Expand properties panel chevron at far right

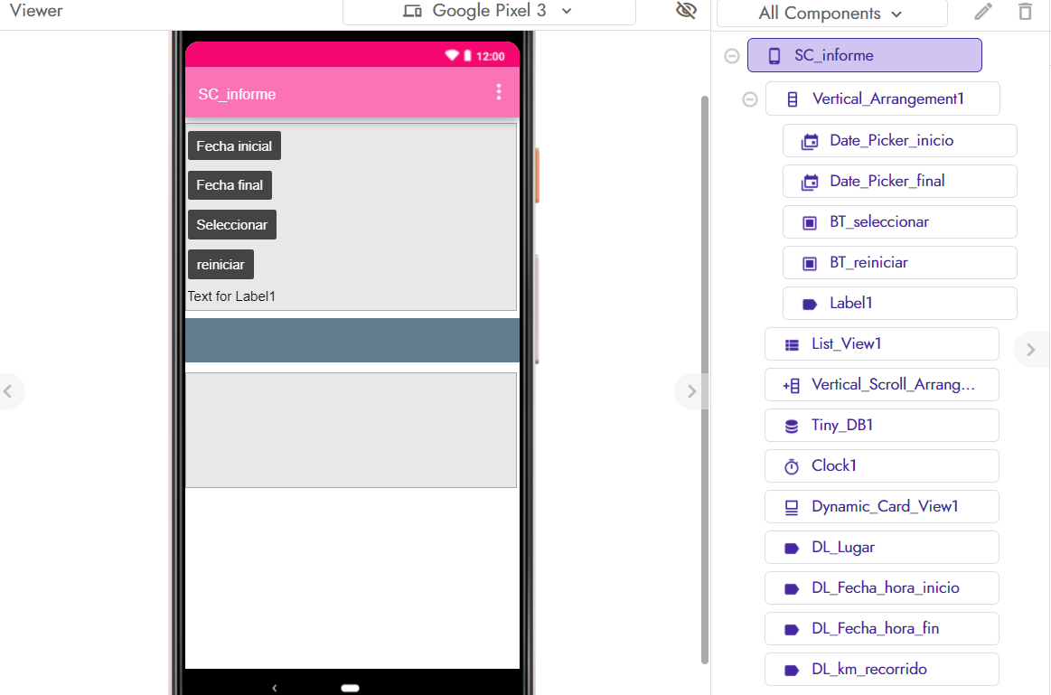tap(1031, 350)
